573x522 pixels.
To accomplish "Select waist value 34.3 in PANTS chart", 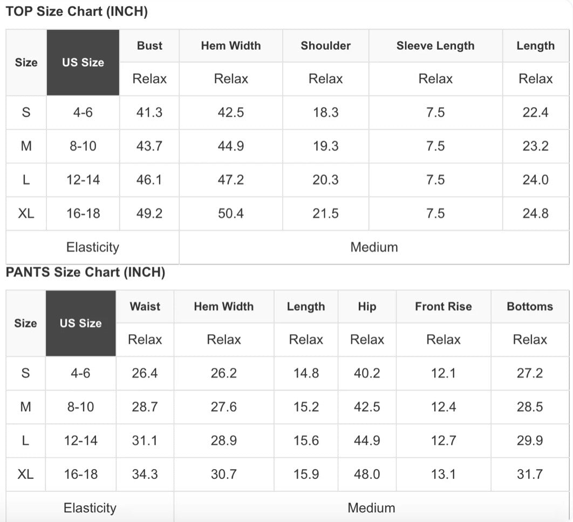I will (145, 474).
